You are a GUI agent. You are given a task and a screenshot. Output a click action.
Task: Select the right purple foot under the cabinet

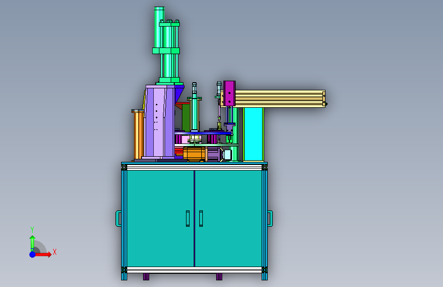click(x=219, y=277)
